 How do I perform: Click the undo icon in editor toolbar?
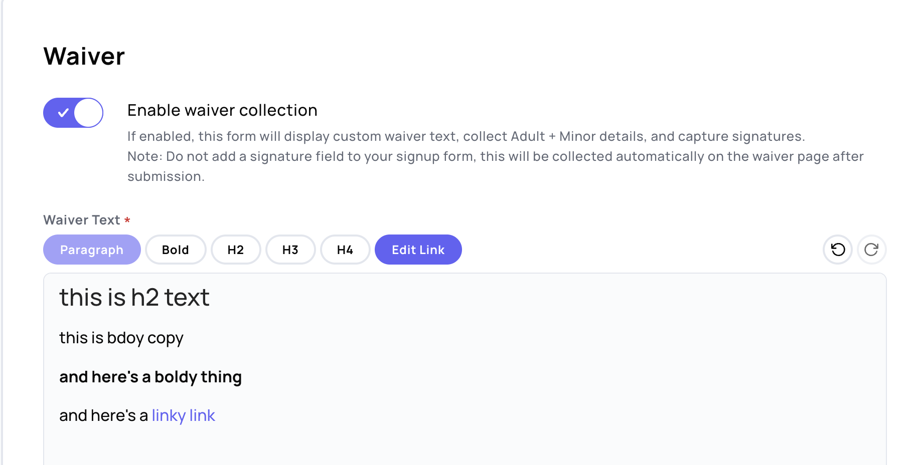(x=838, y=250)
